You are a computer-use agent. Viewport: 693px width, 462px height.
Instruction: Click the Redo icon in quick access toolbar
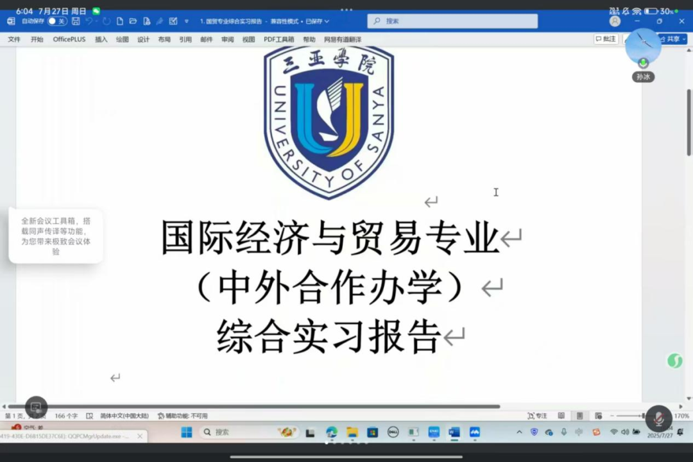[106, 21]
